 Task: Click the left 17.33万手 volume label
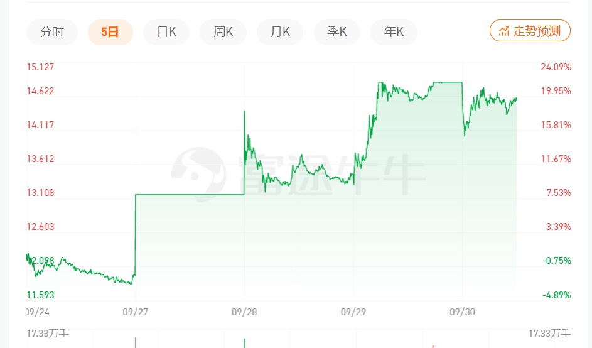(48, 333)
